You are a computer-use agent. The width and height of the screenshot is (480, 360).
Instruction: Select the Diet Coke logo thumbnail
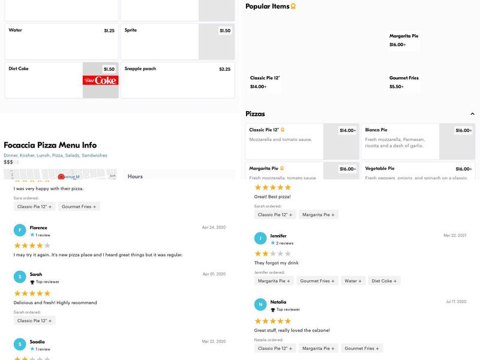100,80
